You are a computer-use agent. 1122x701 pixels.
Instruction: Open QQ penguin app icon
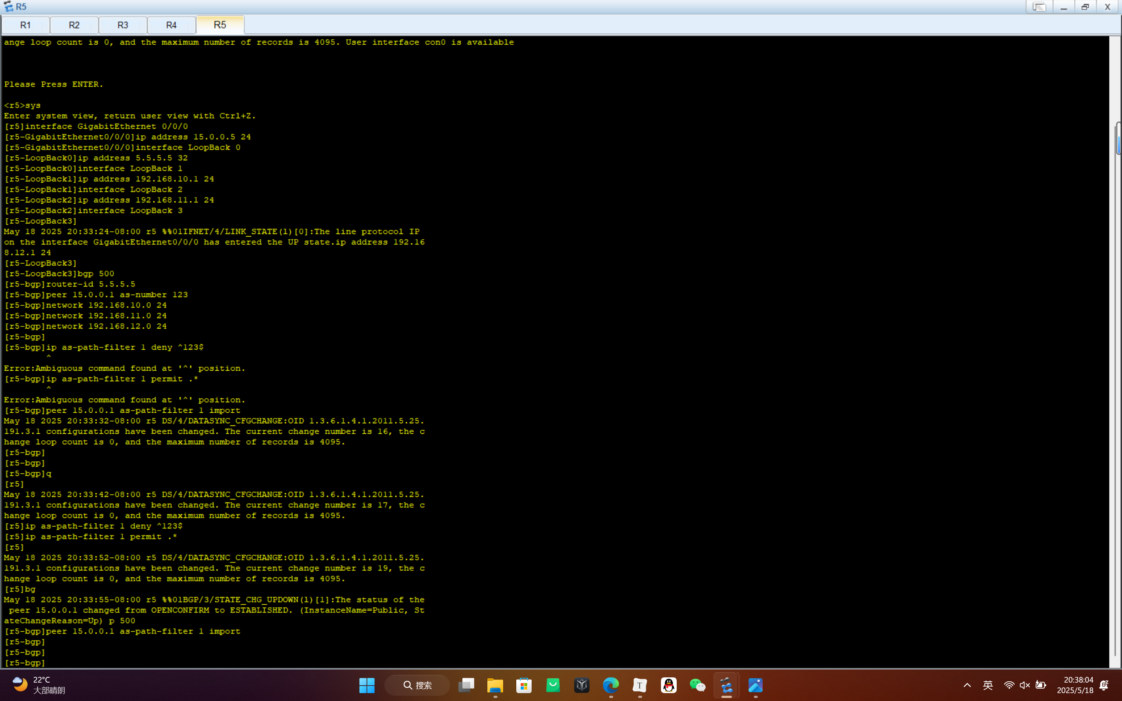click(x=668, y=685)
